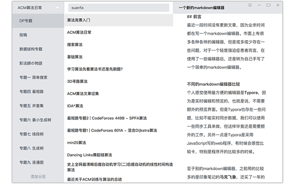Open 最近关于ACM训练与算法的总结 article
Image resolution: width=295 pixels, height=184 pixels.
[x=118, y=179]
